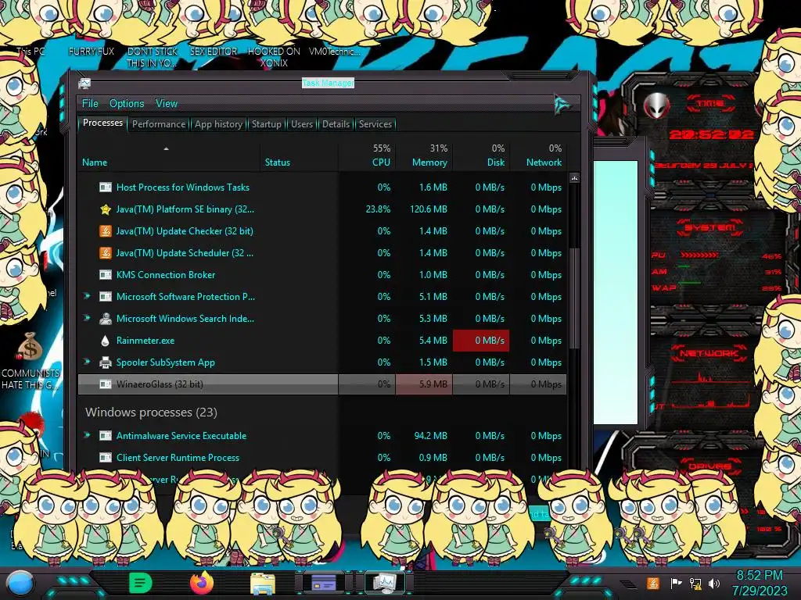Image resolution: width=801 pixels, height=600 pixels.
Task: Click the WinaeroGlass process icon
Action: [x=106, y=384]
